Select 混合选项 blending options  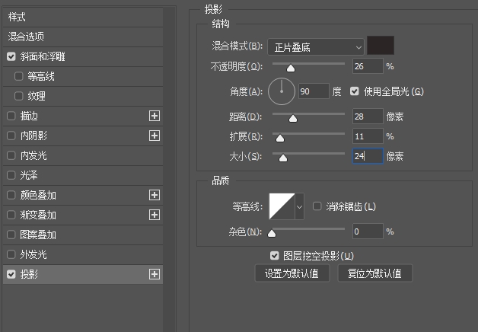(x=83, y=37)
